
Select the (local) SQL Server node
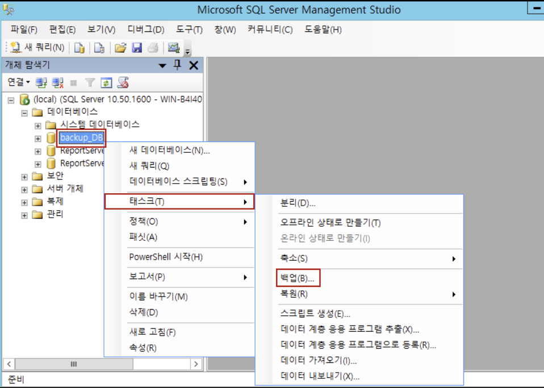tap(118, 99)
